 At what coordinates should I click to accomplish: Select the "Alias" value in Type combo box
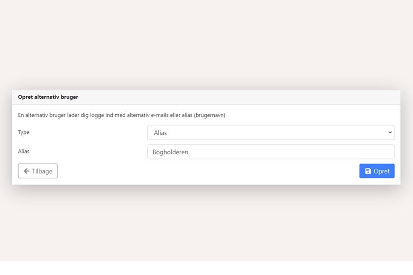[160, 133]
